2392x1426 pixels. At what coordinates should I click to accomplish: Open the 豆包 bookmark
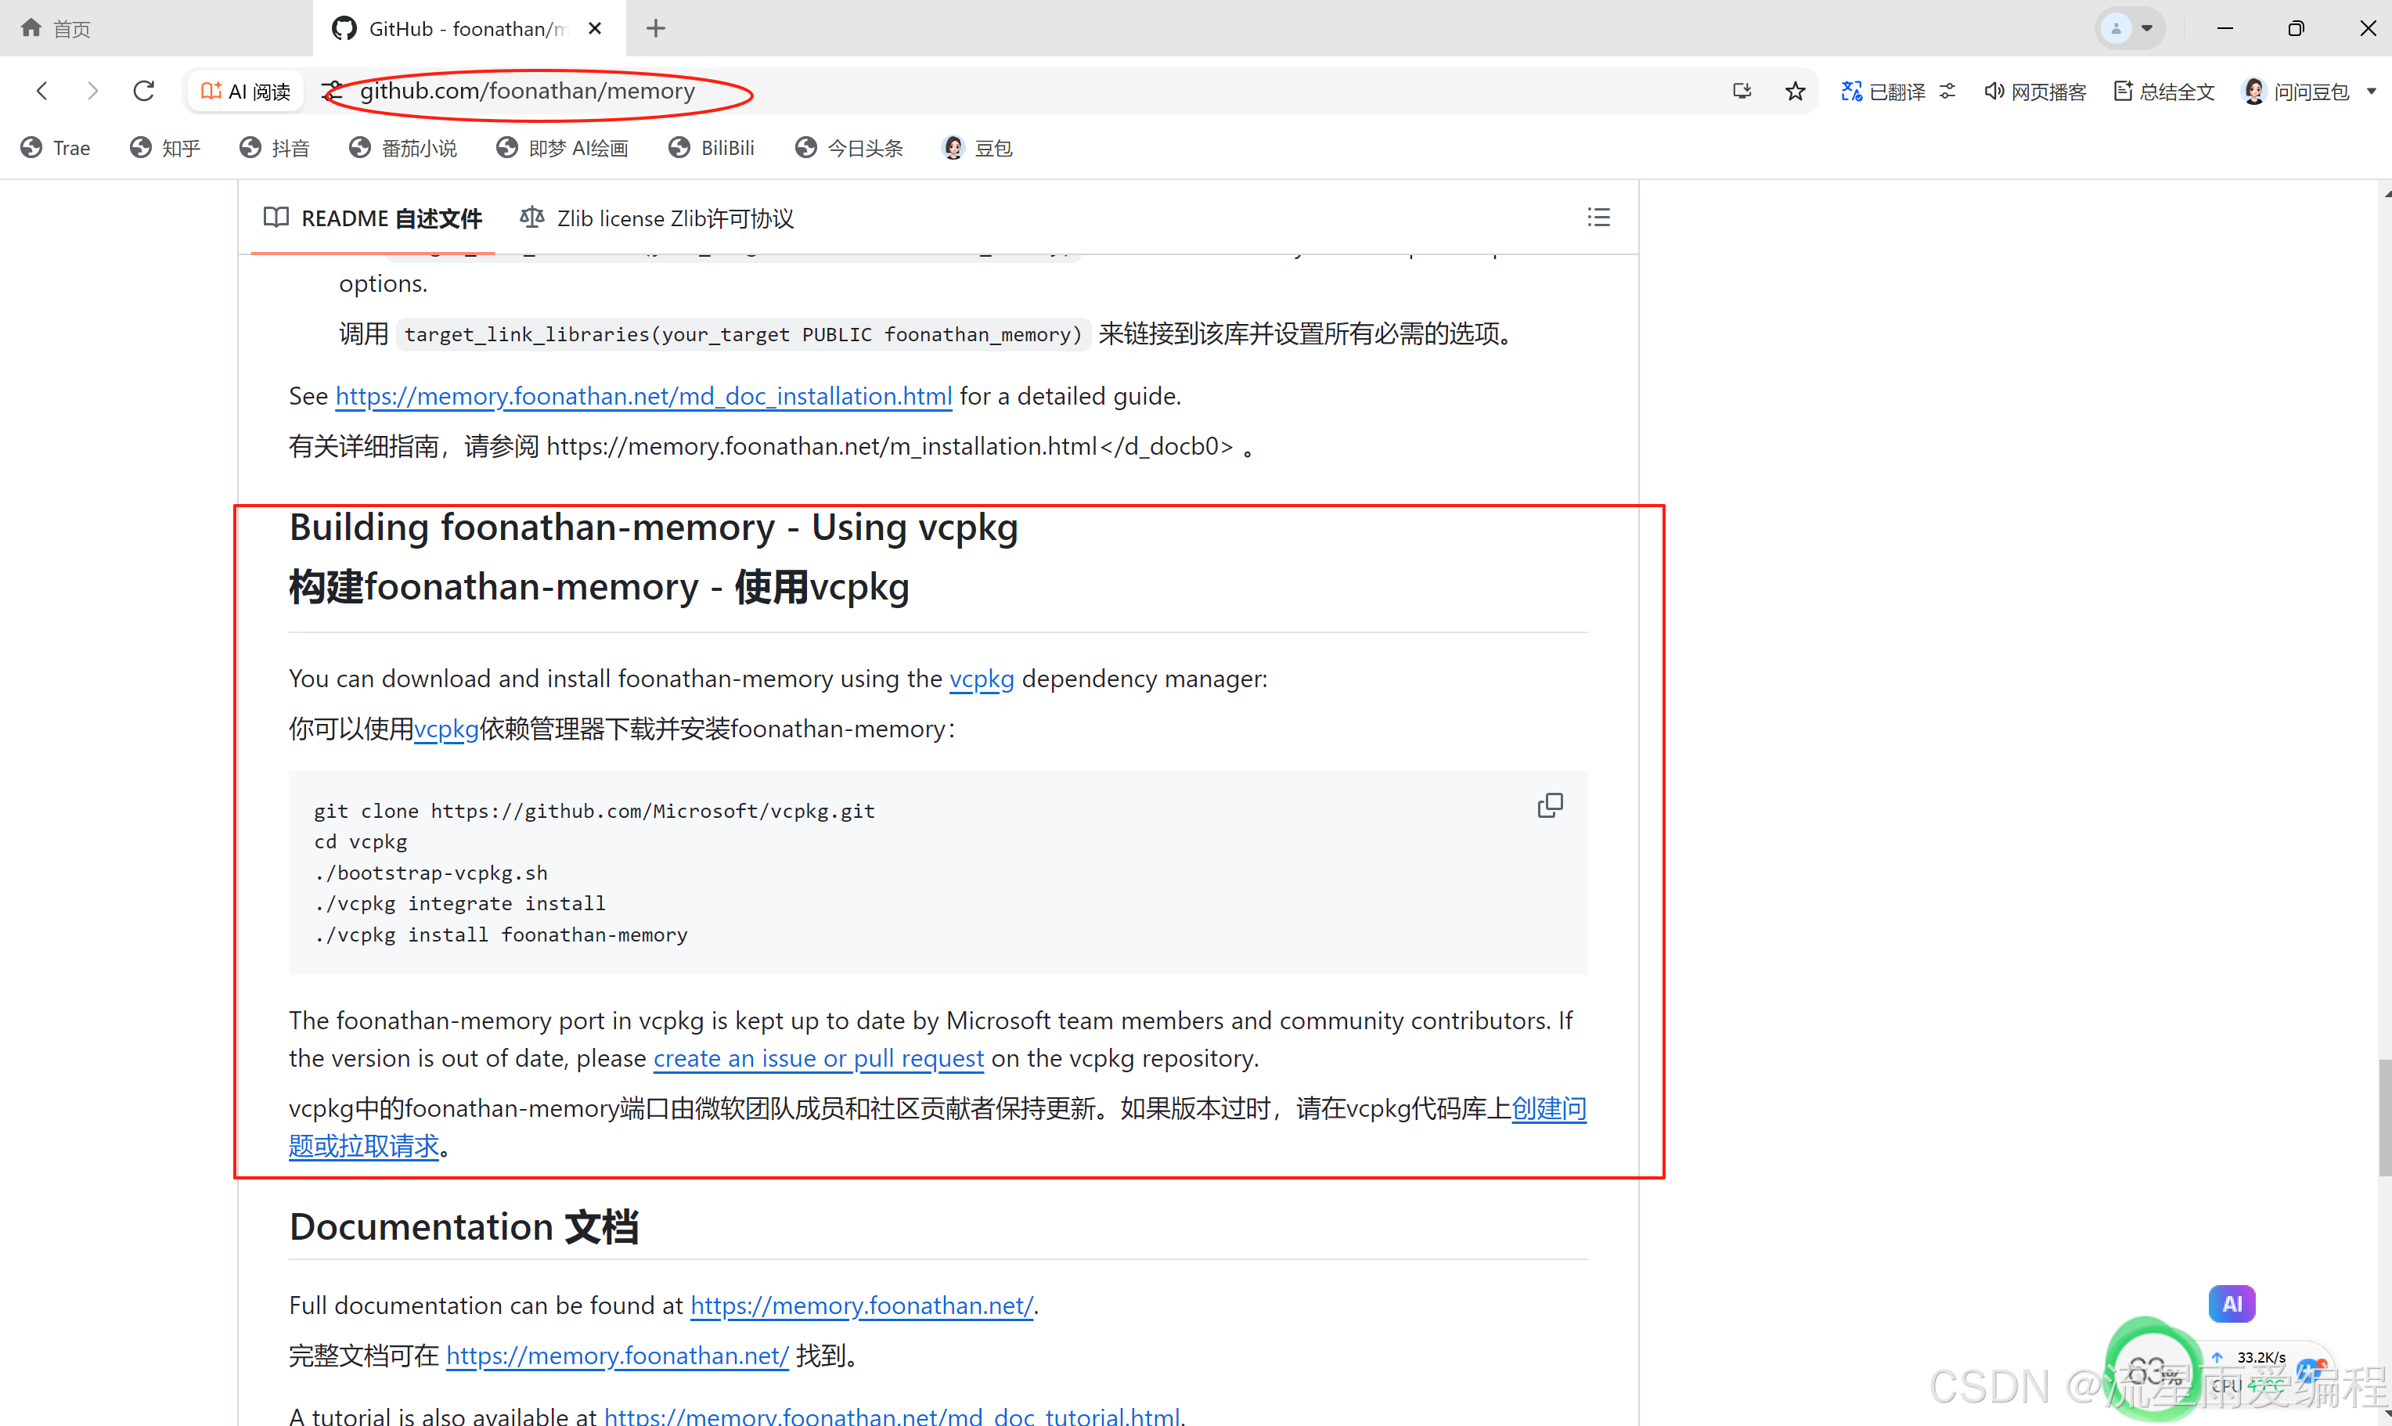point(978,148)
